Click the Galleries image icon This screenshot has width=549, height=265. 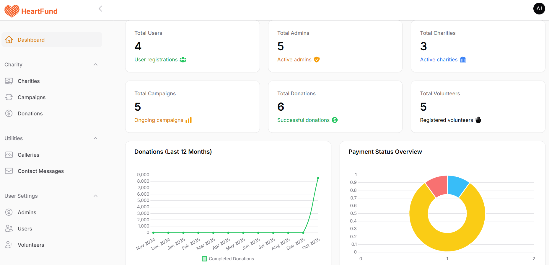9,155
